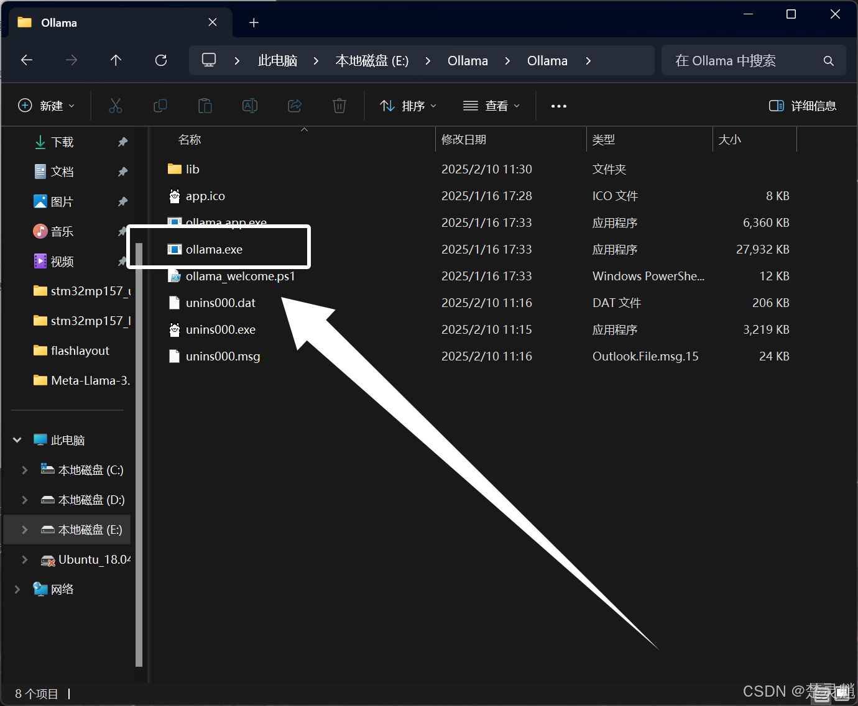Click the navigation pane vertical scrollbar
This screenshot has width=858, height=706.
[x=139, y=454]
